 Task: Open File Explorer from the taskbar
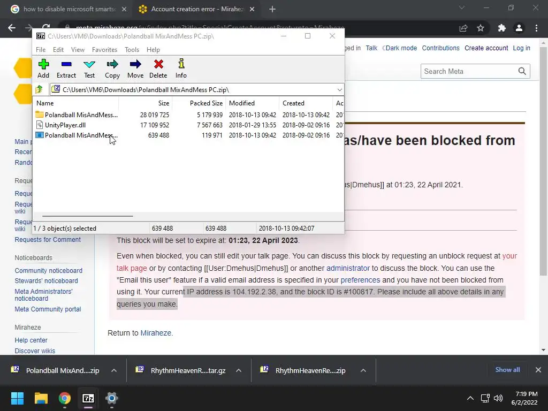coord(41,398)
